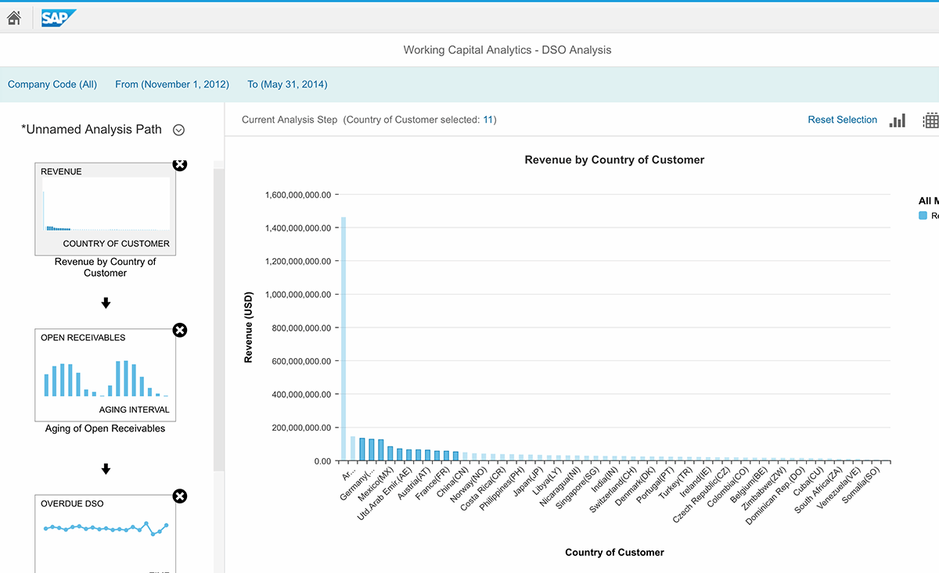Click the Country of Customer axis title

click(x=614, y=552)
